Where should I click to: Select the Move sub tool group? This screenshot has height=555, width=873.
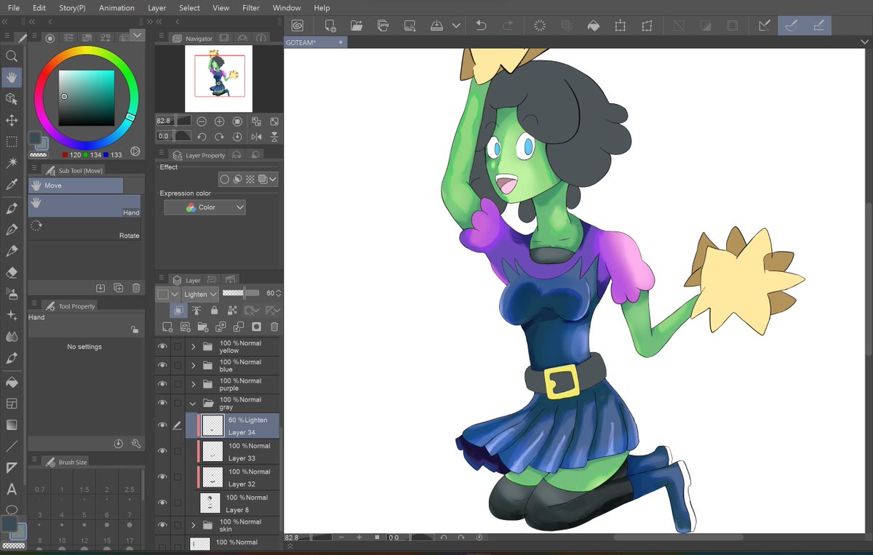pos(76,185)
